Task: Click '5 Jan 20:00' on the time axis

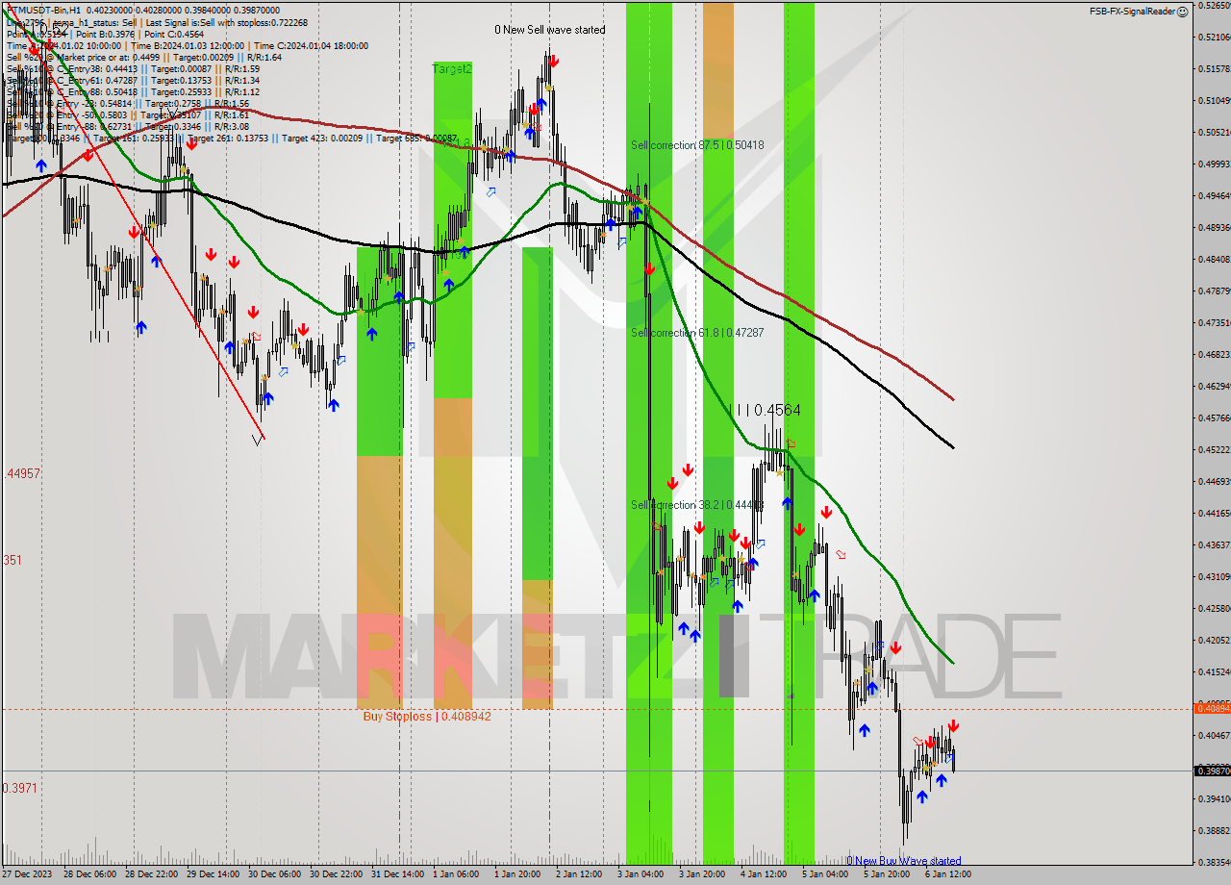Action: [888, 874]
